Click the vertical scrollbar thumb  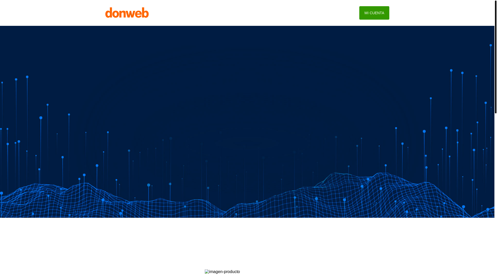click(495, 57)
